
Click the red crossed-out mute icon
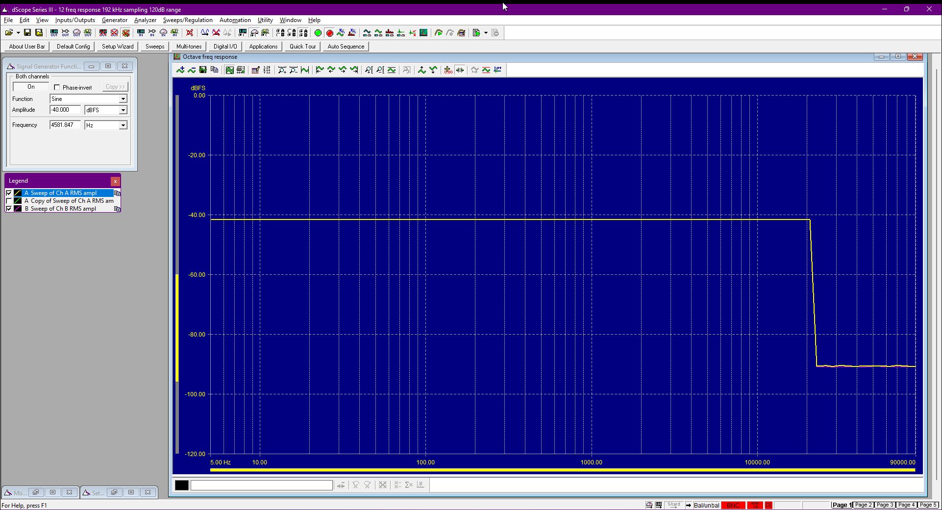coord(190,33)
